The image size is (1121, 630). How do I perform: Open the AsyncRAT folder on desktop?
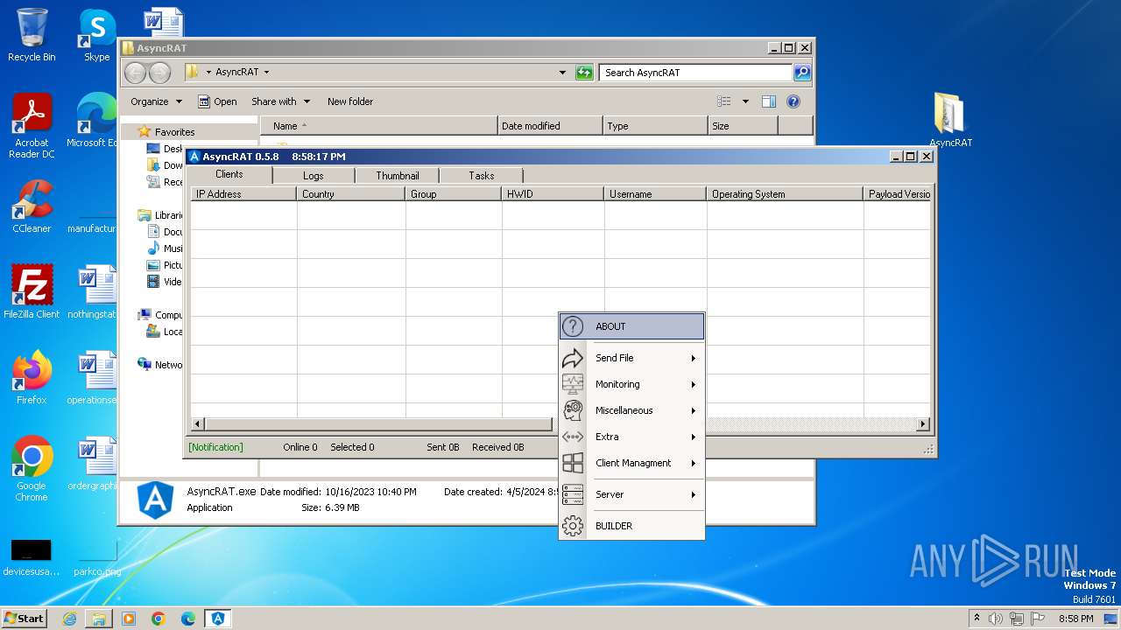(x=950, y=120)
